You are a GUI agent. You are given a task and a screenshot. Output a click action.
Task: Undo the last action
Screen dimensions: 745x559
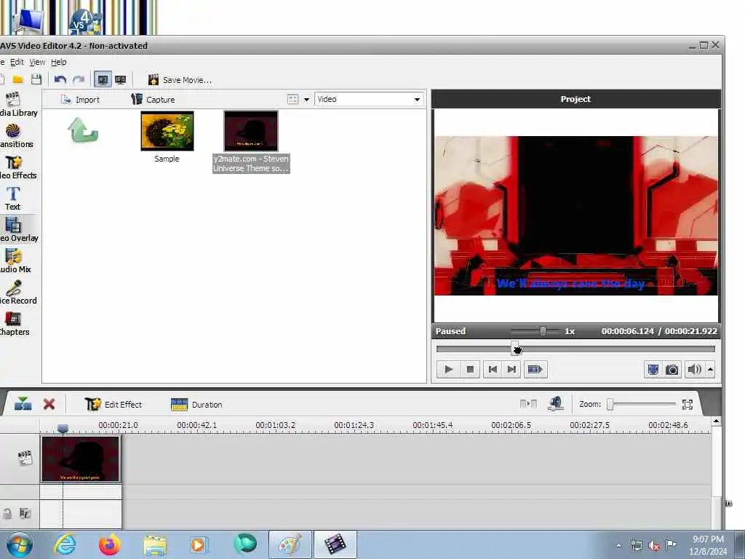(x=60, y=79)
